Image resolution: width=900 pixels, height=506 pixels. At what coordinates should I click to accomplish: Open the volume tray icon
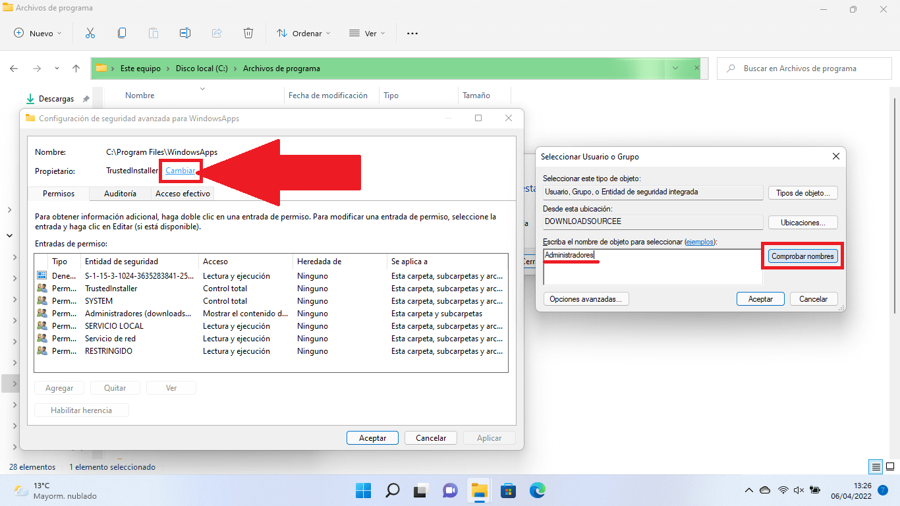(x=799, y=490)
